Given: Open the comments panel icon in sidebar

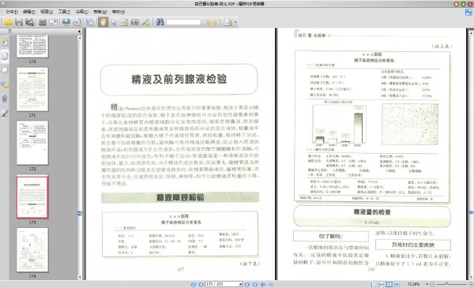Looking at the screenshot, I should 5,85.
